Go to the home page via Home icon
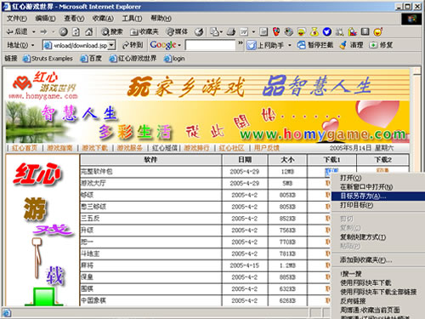This screenshot has width=425, height=319. (x=89, y=31)
